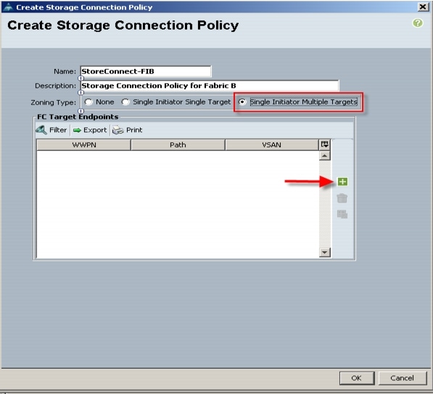Click the Cancel button
This screenshot has height=394, width=433.
click(x=403, y=378)
